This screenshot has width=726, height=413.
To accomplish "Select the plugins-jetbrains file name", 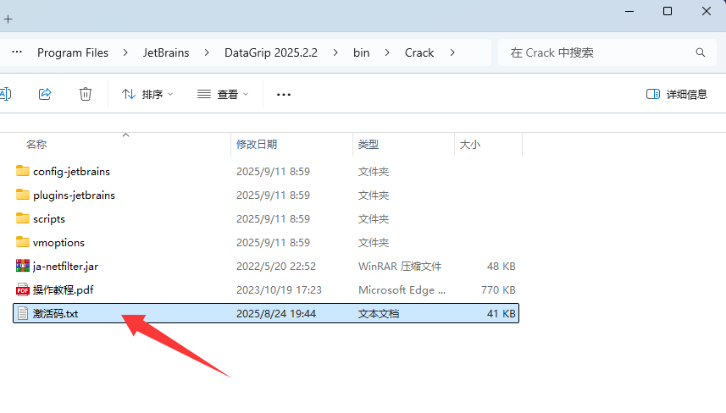I will [x=74, y=195].
